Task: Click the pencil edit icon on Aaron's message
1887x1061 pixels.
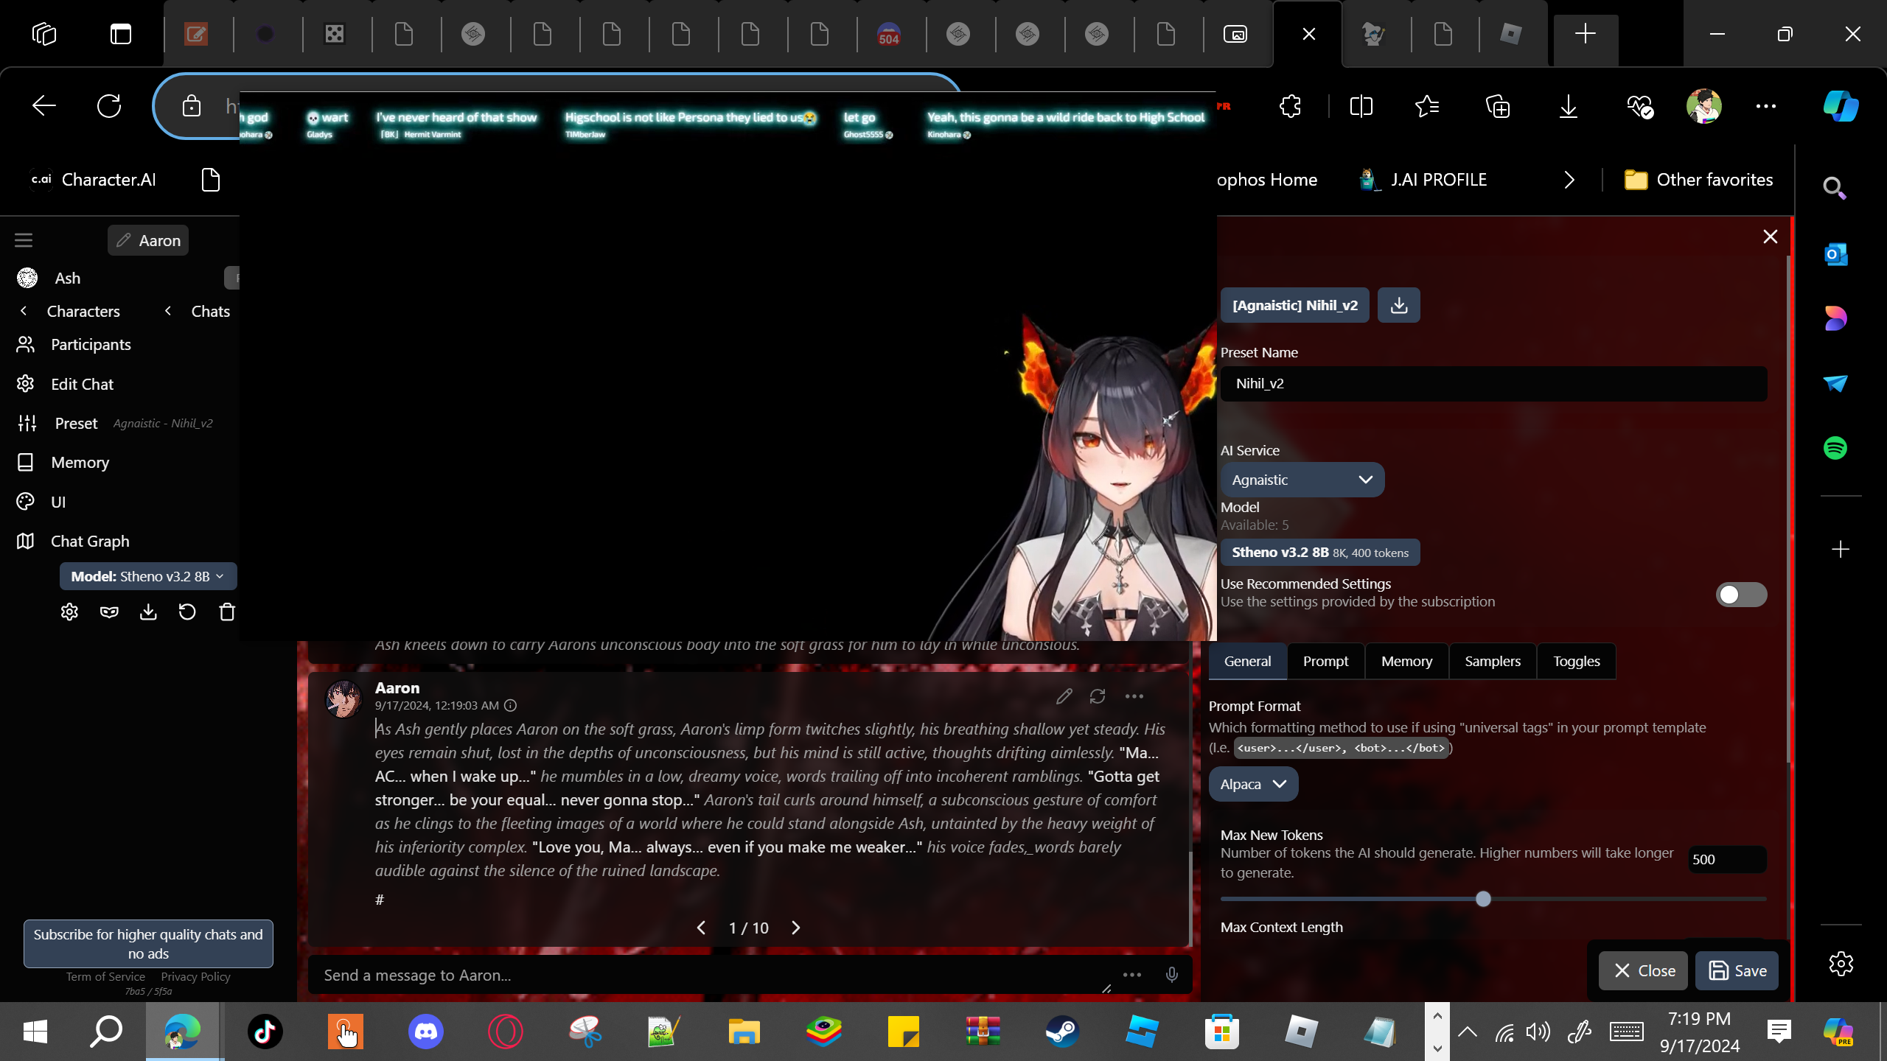Action: point(1064,696)
